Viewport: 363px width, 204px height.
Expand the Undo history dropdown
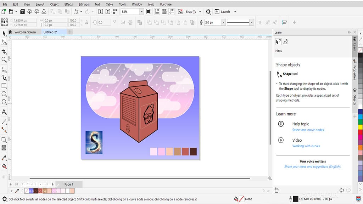coord(81,12)
